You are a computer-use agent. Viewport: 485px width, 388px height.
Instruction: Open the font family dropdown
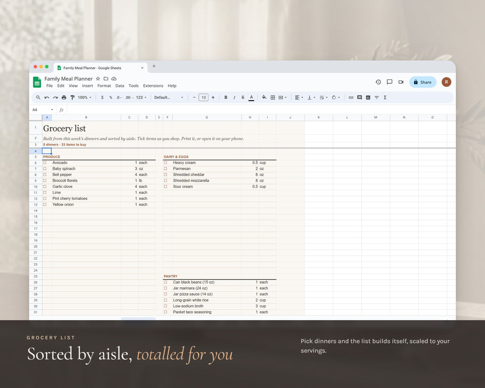[169, 97]
